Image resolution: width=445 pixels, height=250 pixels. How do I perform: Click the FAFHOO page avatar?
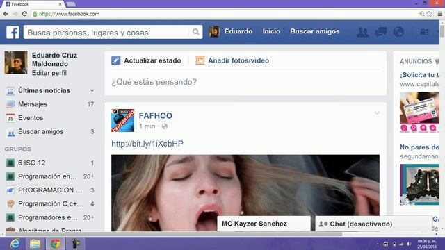tap(122, 120)
